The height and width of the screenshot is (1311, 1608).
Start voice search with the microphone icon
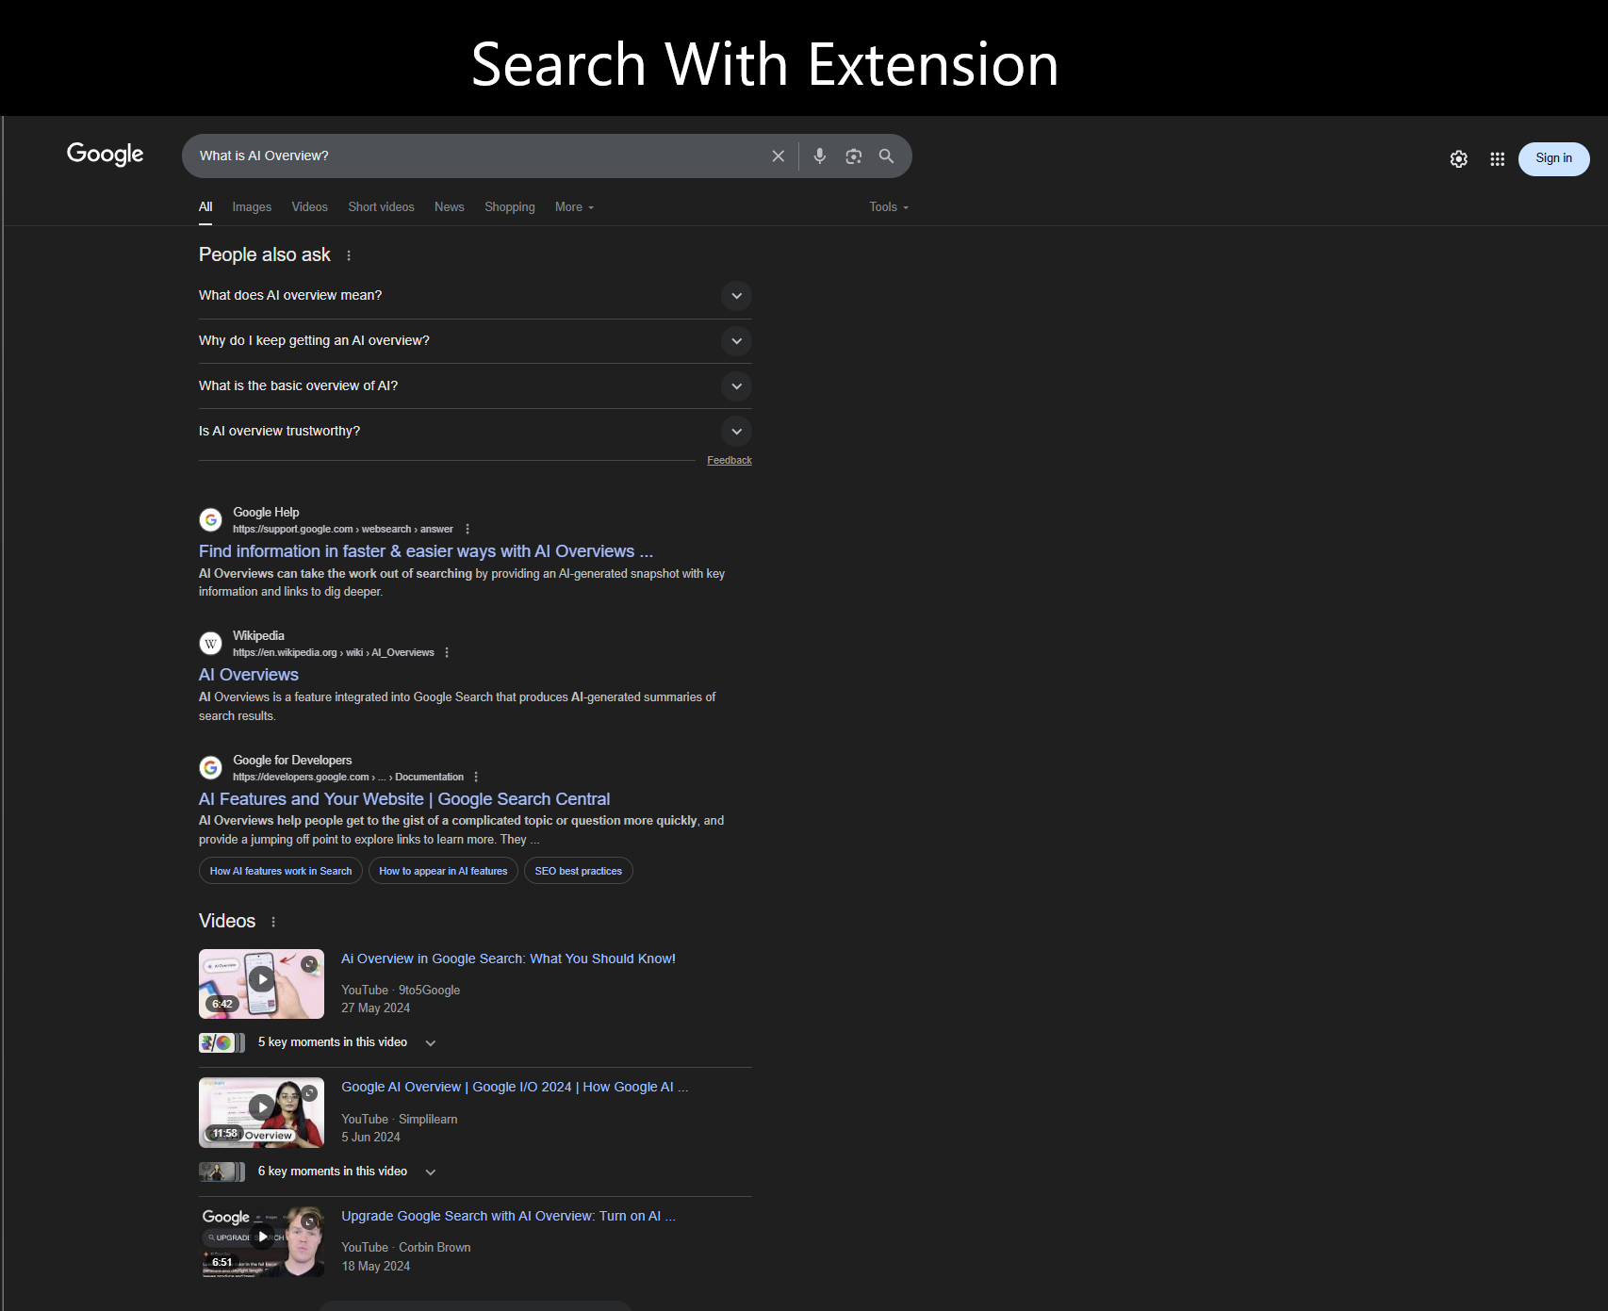click(x=820, y=156)
